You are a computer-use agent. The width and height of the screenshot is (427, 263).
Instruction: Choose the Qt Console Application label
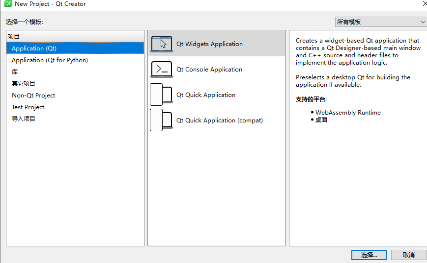(x=209, y=70)
